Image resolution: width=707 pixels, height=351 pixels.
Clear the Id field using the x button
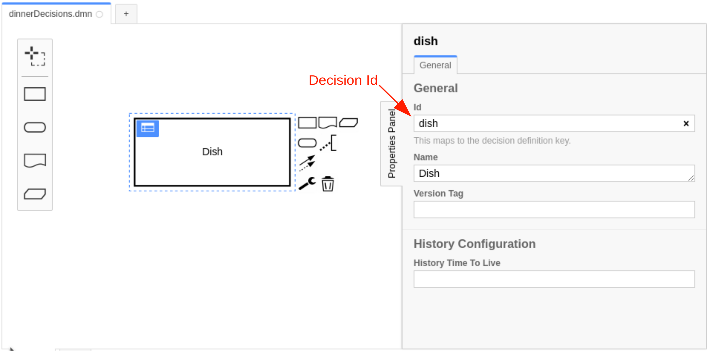click(687, 124)
